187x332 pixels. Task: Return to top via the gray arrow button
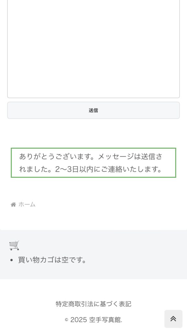click(173, 319)
